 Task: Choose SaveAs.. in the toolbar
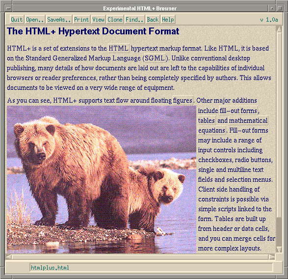pos(59,20)
